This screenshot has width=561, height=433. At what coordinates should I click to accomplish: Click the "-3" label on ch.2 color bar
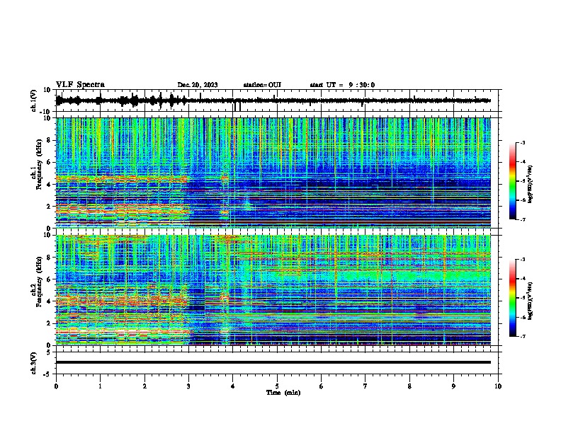coord(523,260)
